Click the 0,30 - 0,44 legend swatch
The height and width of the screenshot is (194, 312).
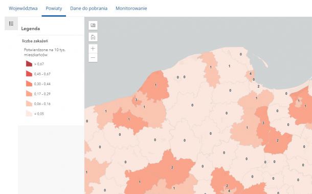pyautogui.click(x=29, y=83)
